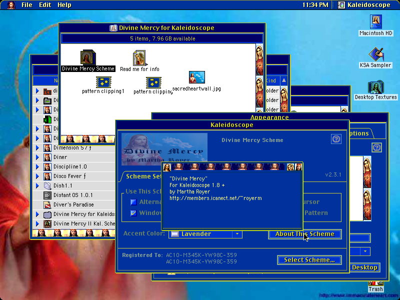The height and width of the screenshot is (300, 400).
Task: Click the help question mark in Kaleidoscope window
Action: coord(336,139)
